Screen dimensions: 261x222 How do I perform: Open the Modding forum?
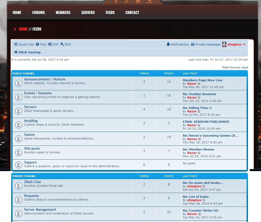(31, 121)
